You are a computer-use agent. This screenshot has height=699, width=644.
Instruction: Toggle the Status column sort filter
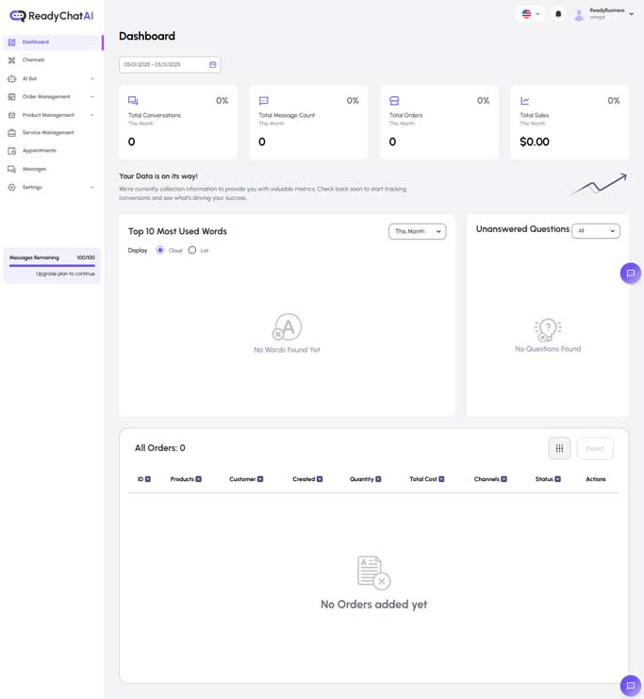point(557,479)
